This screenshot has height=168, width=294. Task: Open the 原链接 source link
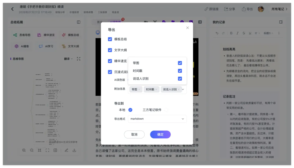tap(211, 9)
